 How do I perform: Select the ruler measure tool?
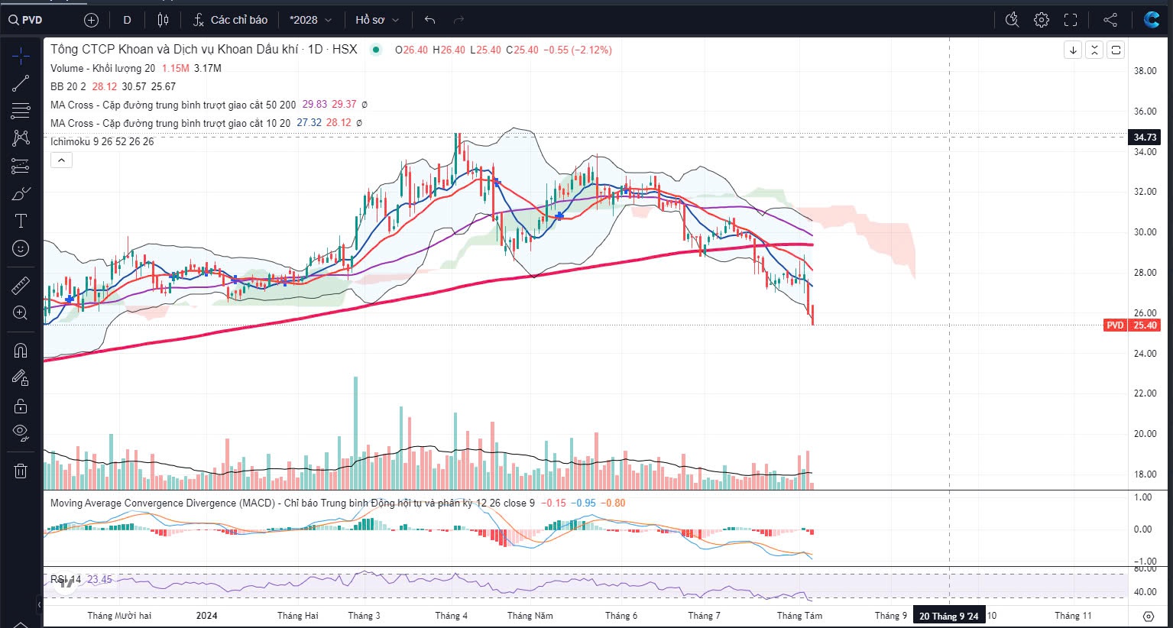(21, 286)
